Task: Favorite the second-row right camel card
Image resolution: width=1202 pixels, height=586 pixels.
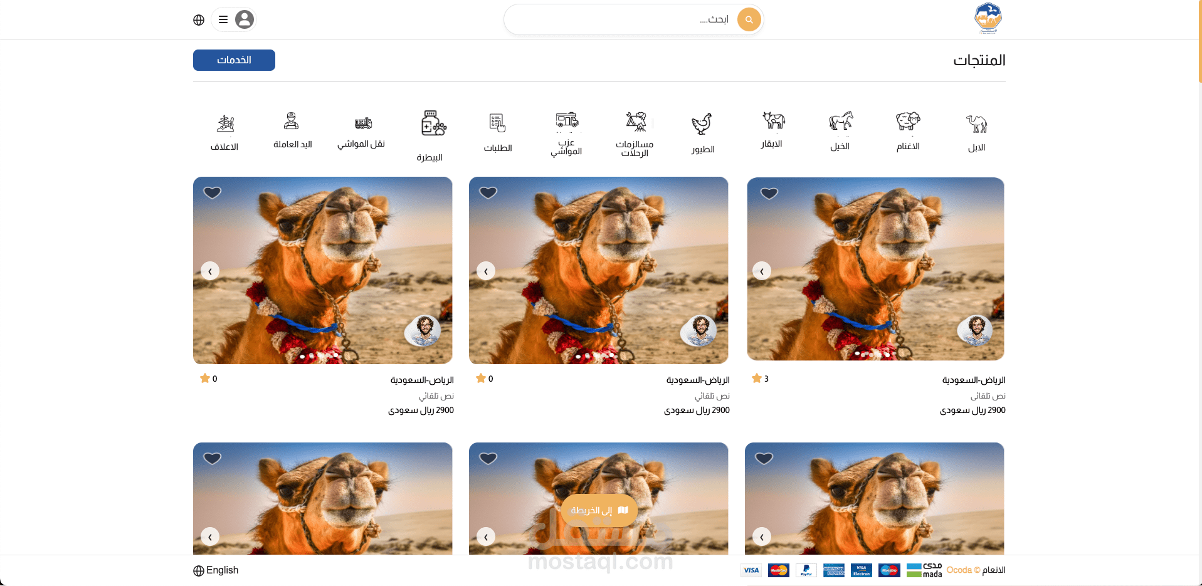Action: pyautogui.click(x=764, y=458)
